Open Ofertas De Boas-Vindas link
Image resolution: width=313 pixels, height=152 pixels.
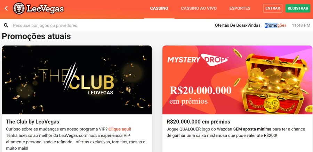click(238, 25)
